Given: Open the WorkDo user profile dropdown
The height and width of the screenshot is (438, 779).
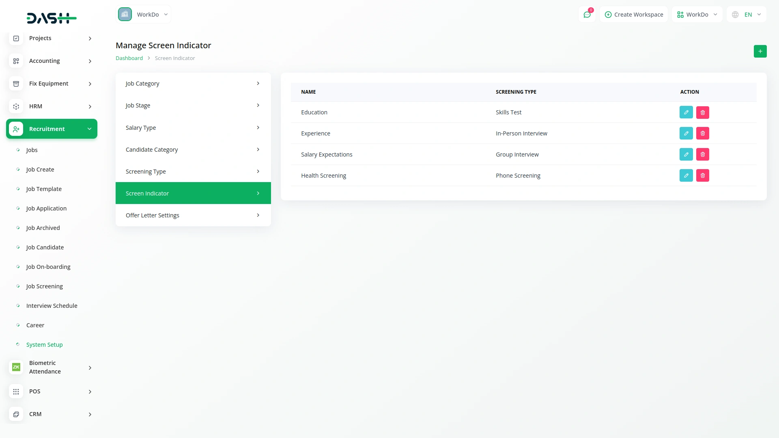Looking at the screenshot, I should tap(697, 15).
